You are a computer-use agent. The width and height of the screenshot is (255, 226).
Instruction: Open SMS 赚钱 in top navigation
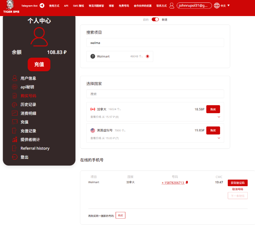pos(78,6)
